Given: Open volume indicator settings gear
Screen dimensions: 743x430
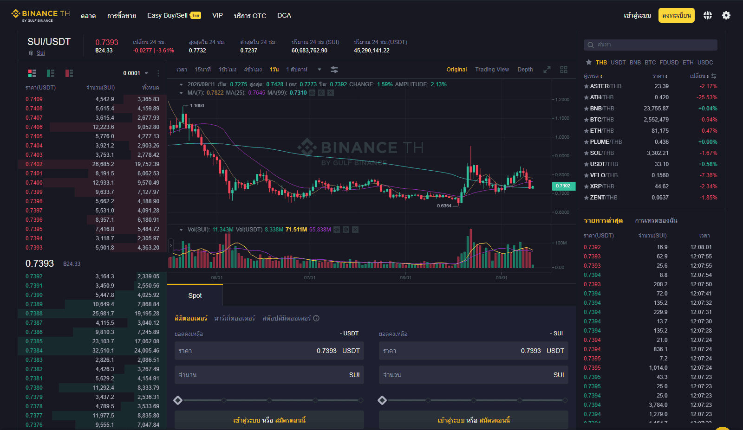Looking at the screenshot, I should click(346, 230).
